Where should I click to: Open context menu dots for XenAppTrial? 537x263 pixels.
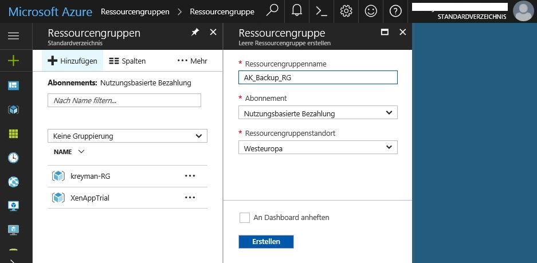[190, 198]
